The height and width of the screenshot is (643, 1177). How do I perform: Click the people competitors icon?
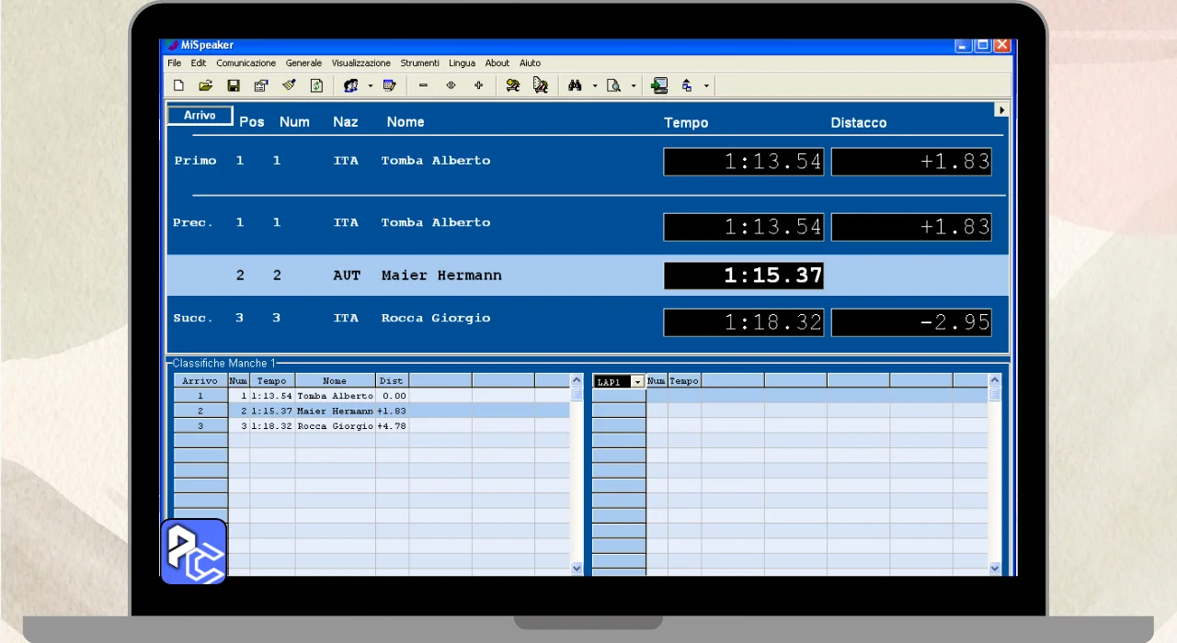[x=350, y=85]
